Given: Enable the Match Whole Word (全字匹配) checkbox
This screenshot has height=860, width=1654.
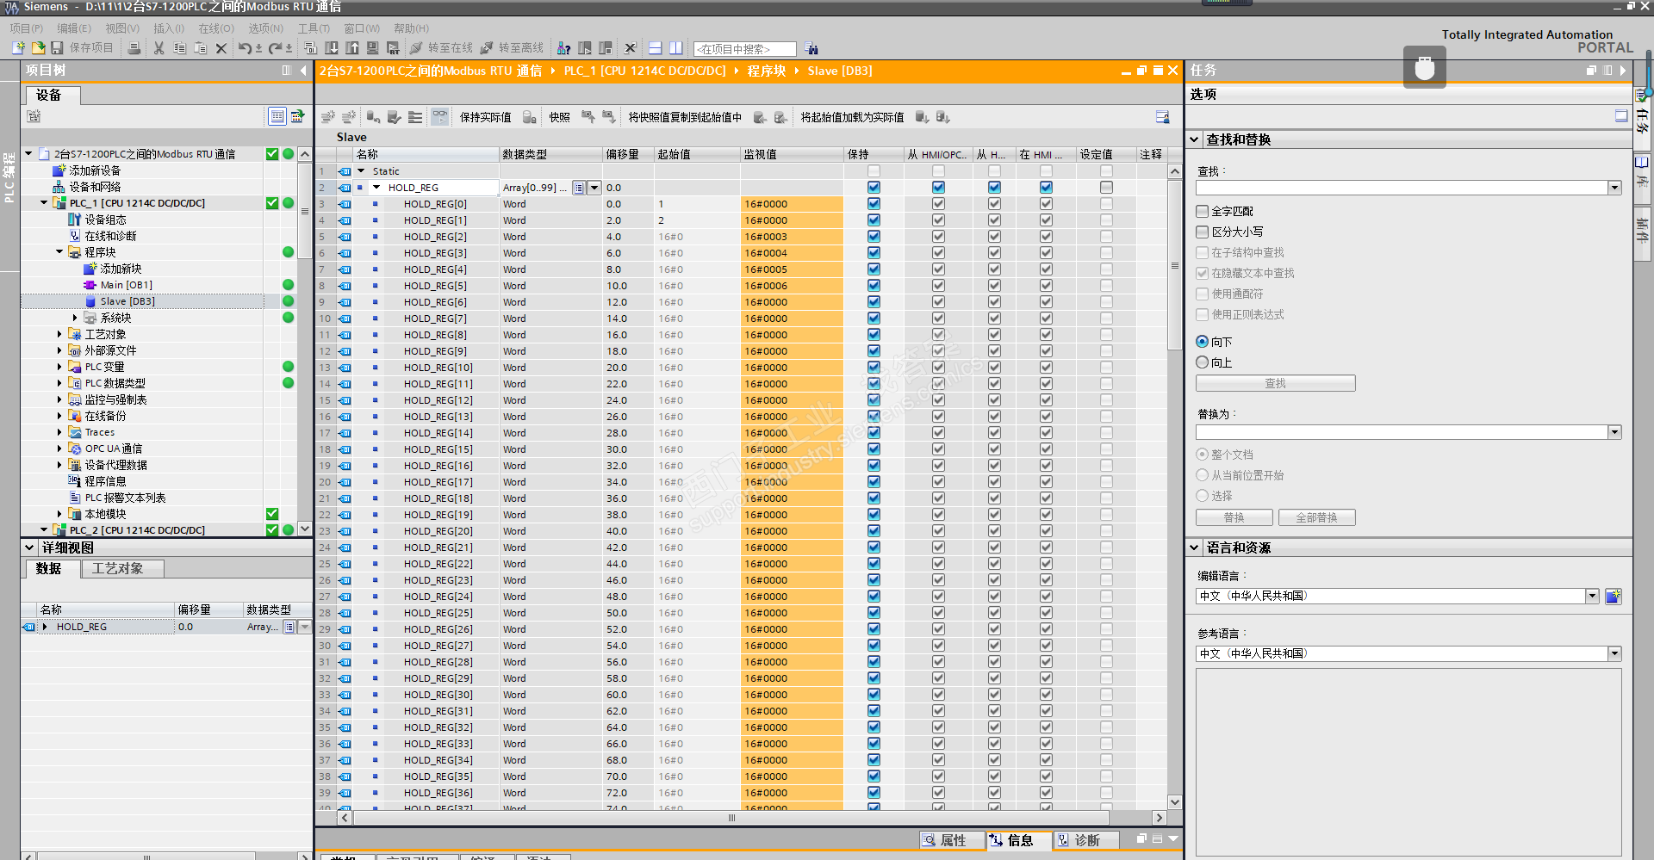Looking at the screenshot, I should tap(1203, 211).
